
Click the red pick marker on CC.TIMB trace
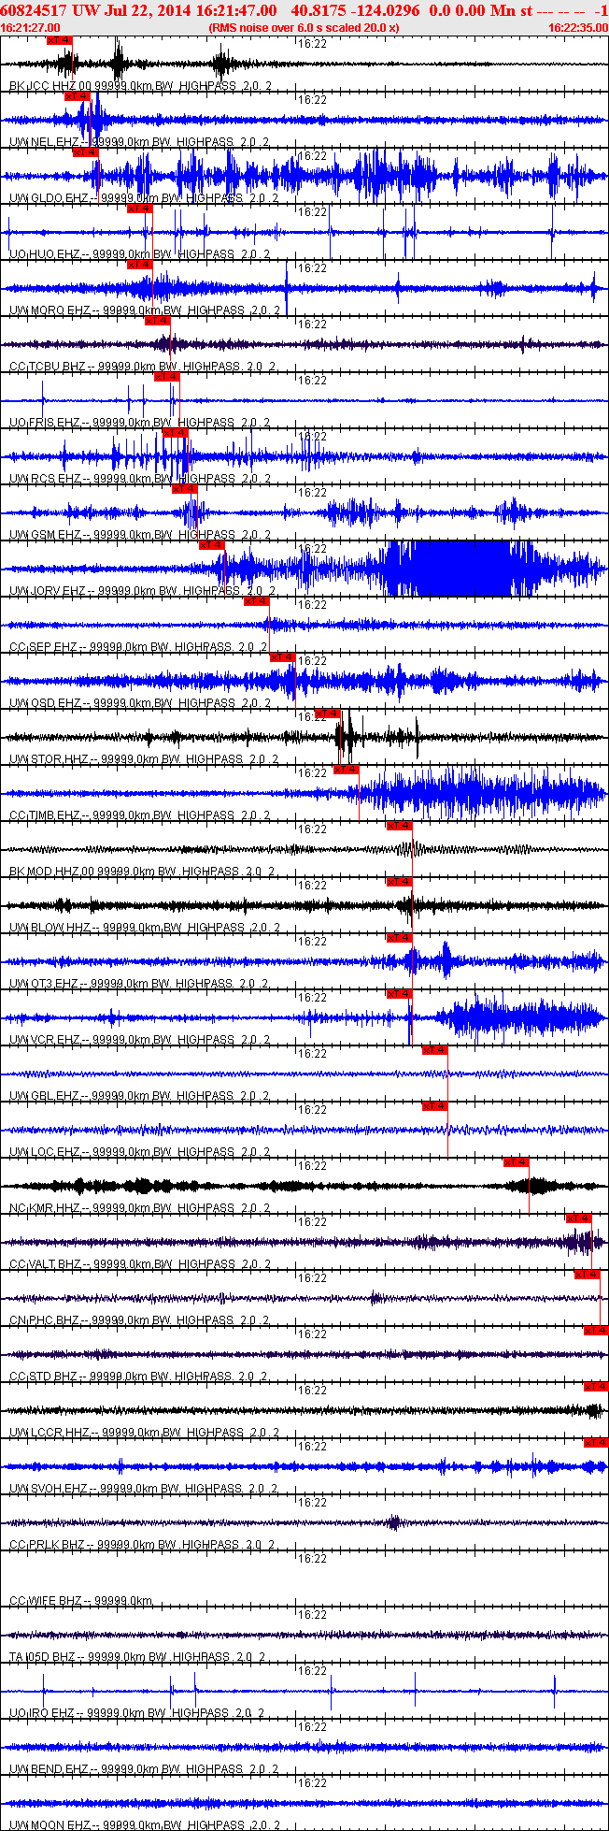click(x=347, y=770)
